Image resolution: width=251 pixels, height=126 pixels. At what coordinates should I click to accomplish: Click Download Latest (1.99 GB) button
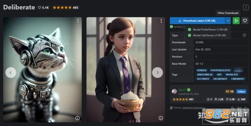tap(197, 21)
